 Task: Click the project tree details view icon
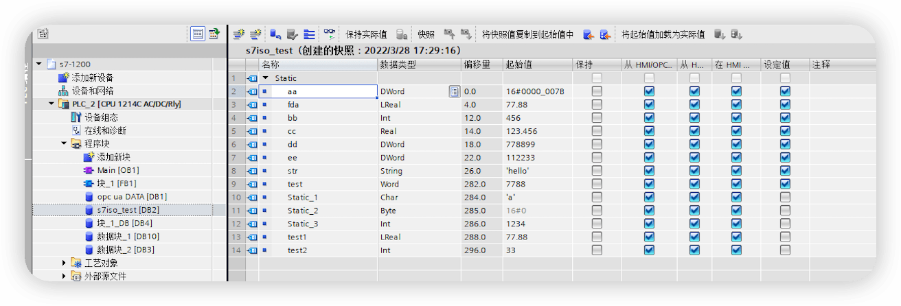coord(198,34)
